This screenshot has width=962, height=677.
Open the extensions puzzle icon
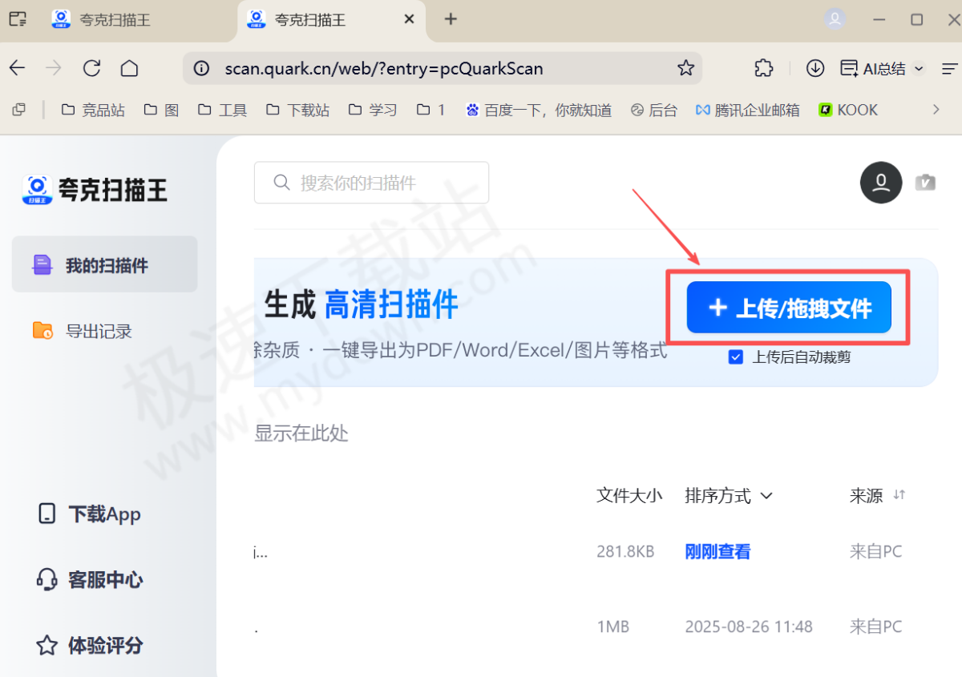pos(764,68)
